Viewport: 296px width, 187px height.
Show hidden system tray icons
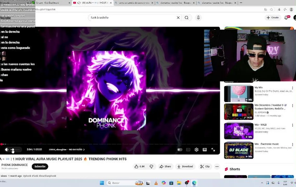[262, 183]
